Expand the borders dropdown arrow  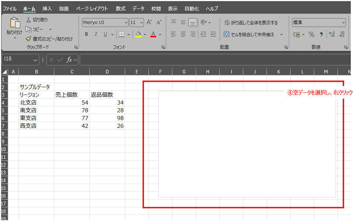click(x=129, y=34)
